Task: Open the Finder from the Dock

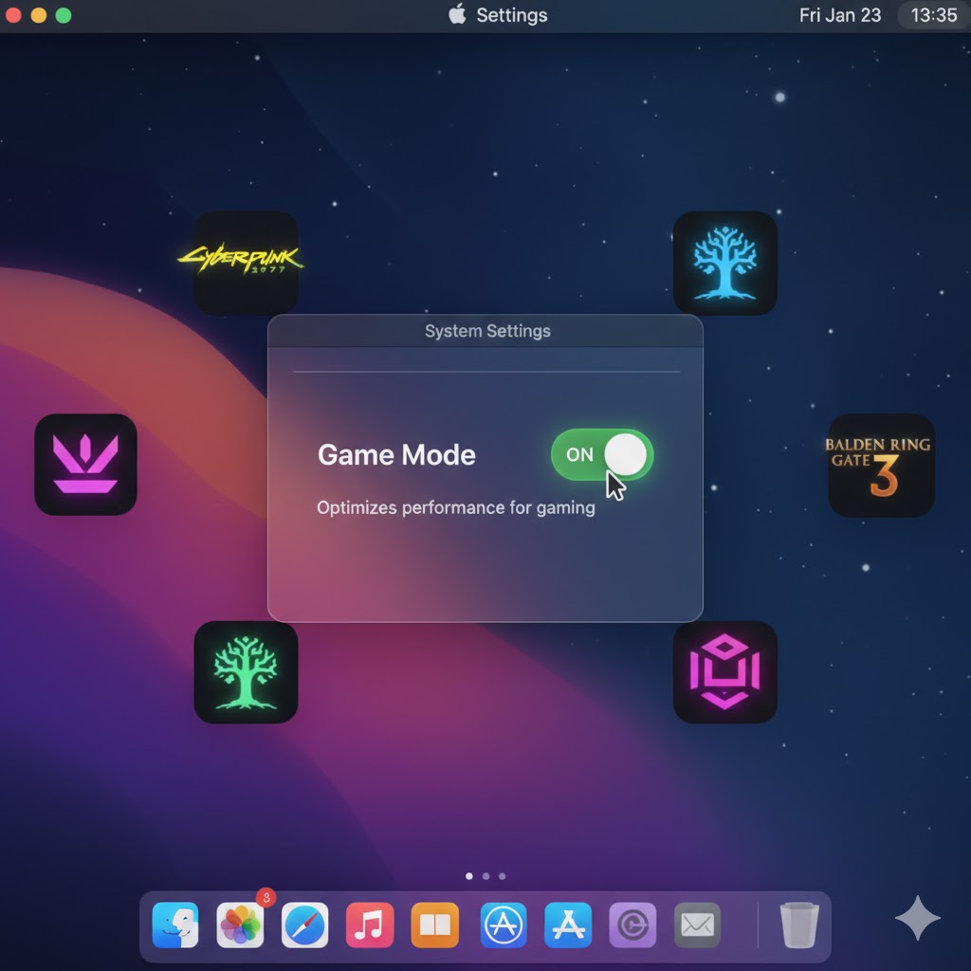Action: [x=175, y=925]
